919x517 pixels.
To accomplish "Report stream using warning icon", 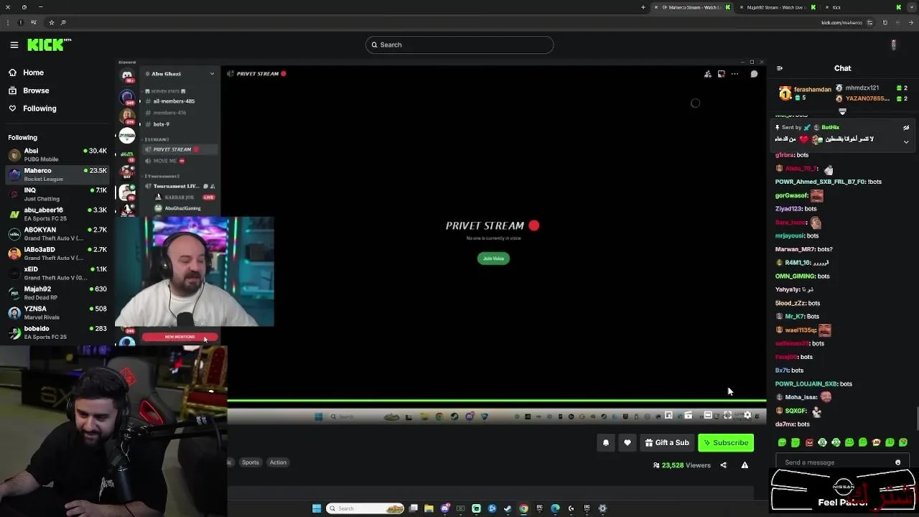I will pyautogui.click(x=745, y=465).
